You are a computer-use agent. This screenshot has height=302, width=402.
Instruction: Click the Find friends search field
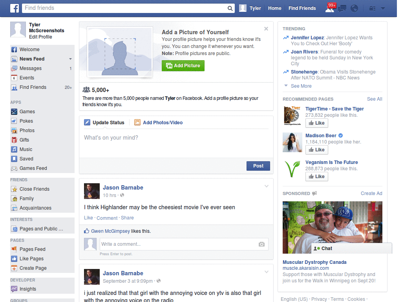coord(124,8)
